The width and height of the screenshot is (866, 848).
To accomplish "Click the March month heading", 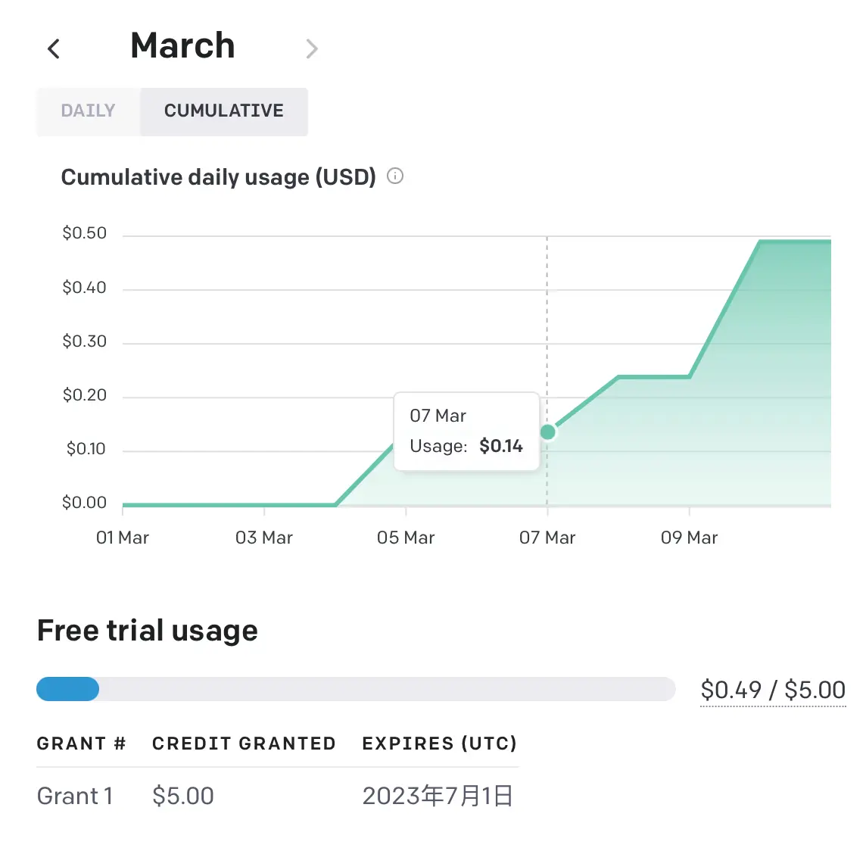I will pyautogui.click(x=182, y=46).
